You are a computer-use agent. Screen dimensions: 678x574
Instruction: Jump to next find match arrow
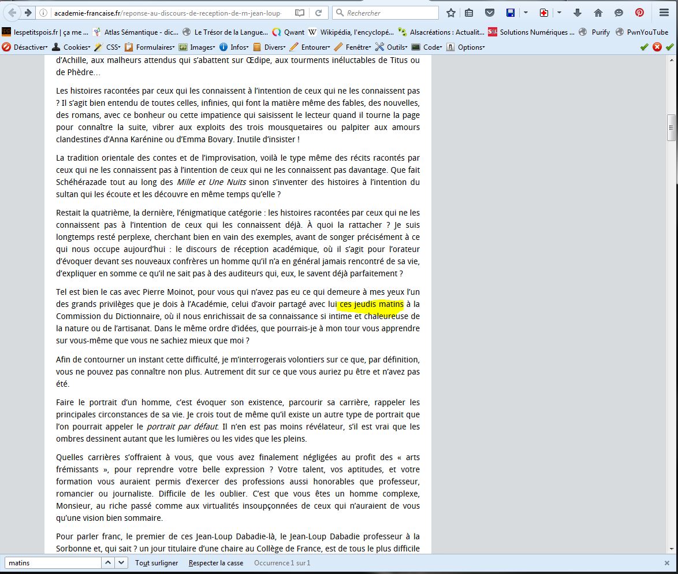pyautogui.click(x=121, y=563)
